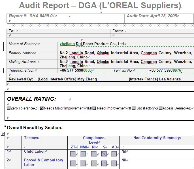Click telephone number +86-577-59980000

(x=76, y=70)
